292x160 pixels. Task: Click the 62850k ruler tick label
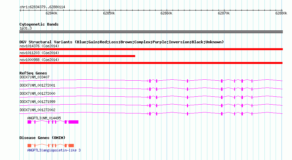[109, 13]
